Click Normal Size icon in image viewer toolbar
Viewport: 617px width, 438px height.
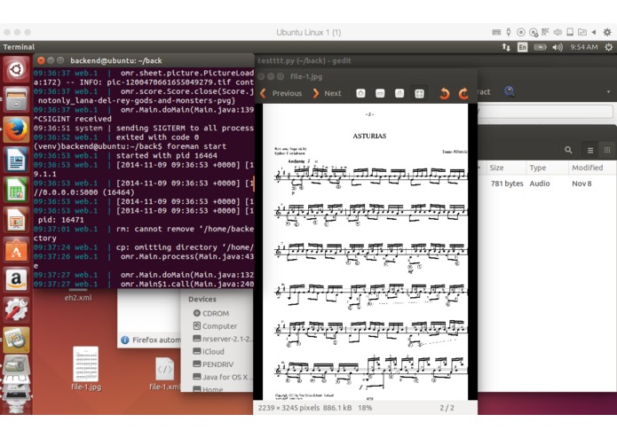[x=399, y=93]
